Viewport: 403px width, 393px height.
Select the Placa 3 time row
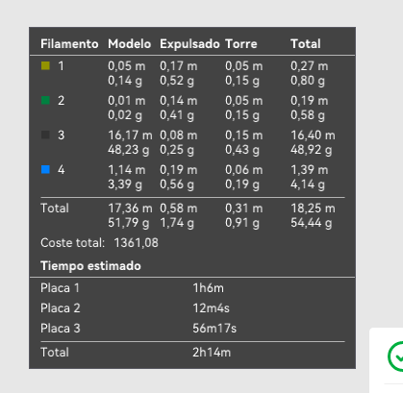pyautogui.click(x=192, y=329)
